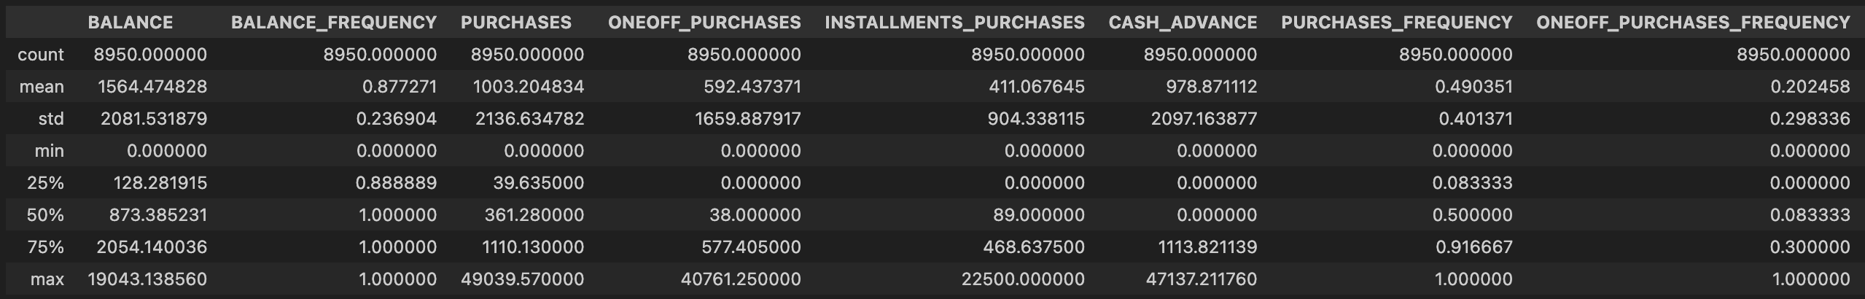Screen dimensions: 1865x299
Task: Click the BALANCE column header
Action: [131, 23]
